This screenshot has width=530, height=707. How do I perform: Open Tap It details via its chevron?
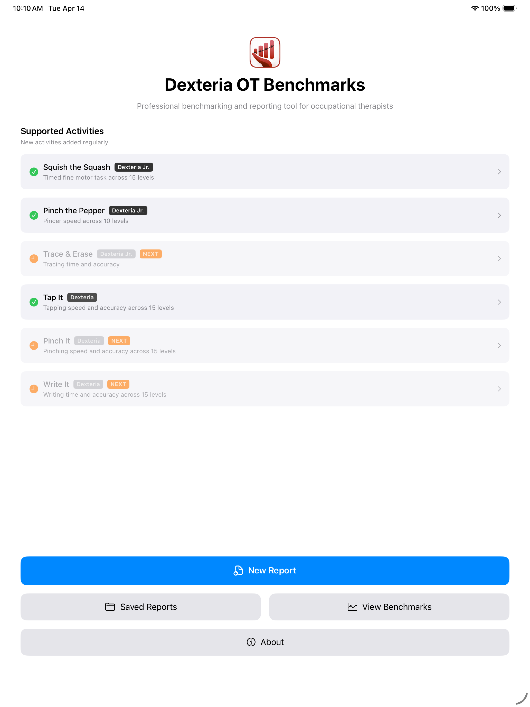(499, 302)
